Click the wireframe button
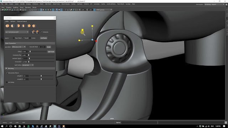Viewport: 228px width, 128px height. 43,38
